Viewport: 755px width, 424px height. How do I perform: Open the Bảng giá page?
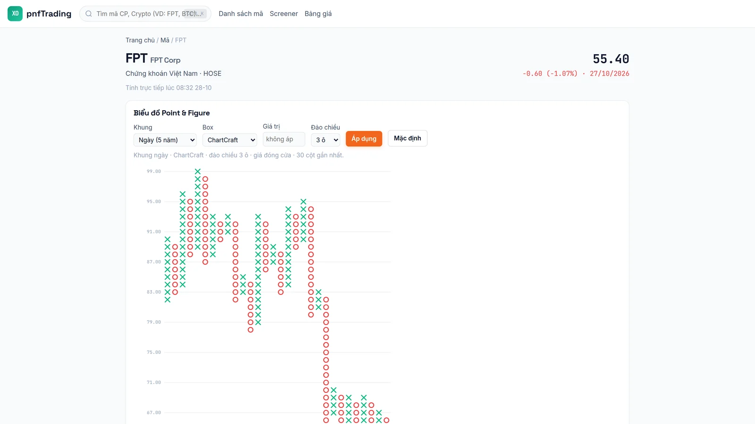tap(318, 14)
